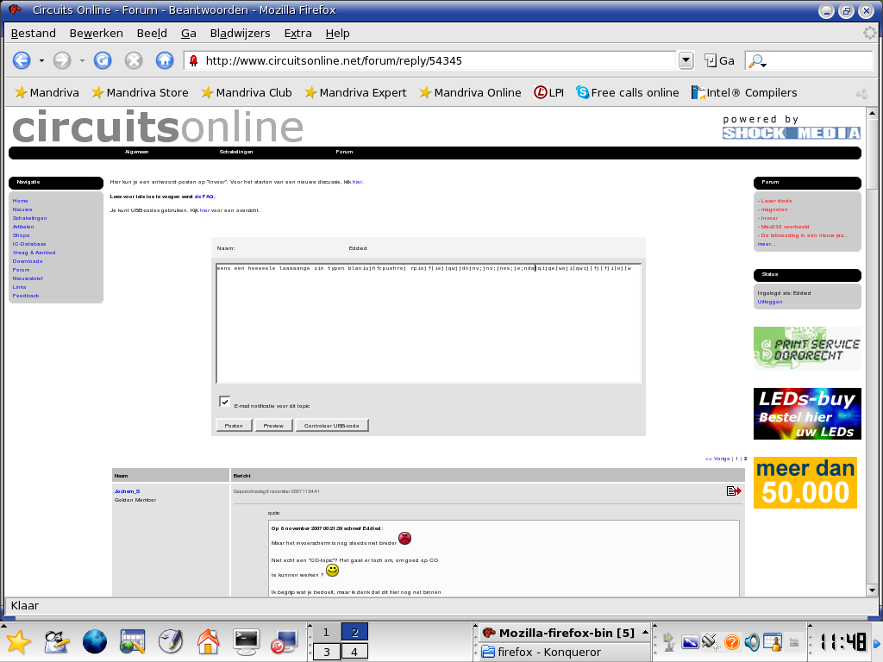Screen dimensions: 883x662
Task: Click inside the reply message text area
Action: coord(428,328)
